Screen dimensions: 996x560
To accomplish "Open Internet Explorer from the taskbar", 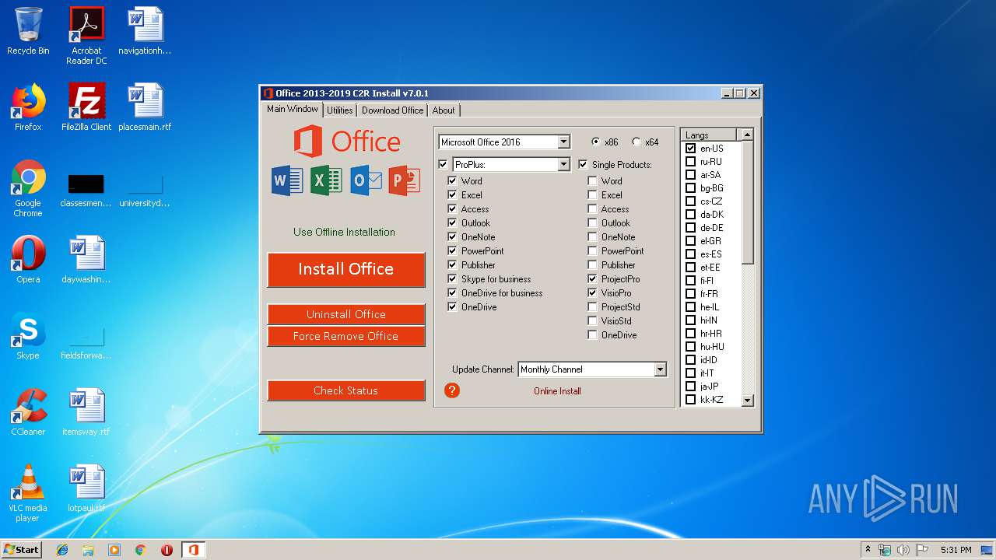I will click(x=62, y=550).
